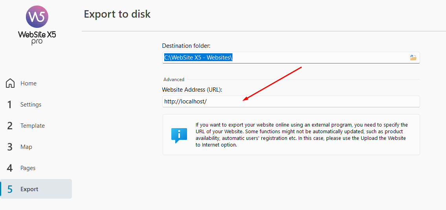Viewport: 446px width, 210px height.
Task: Open the browse folder icon in Destination field
Action: coord(413,58)
